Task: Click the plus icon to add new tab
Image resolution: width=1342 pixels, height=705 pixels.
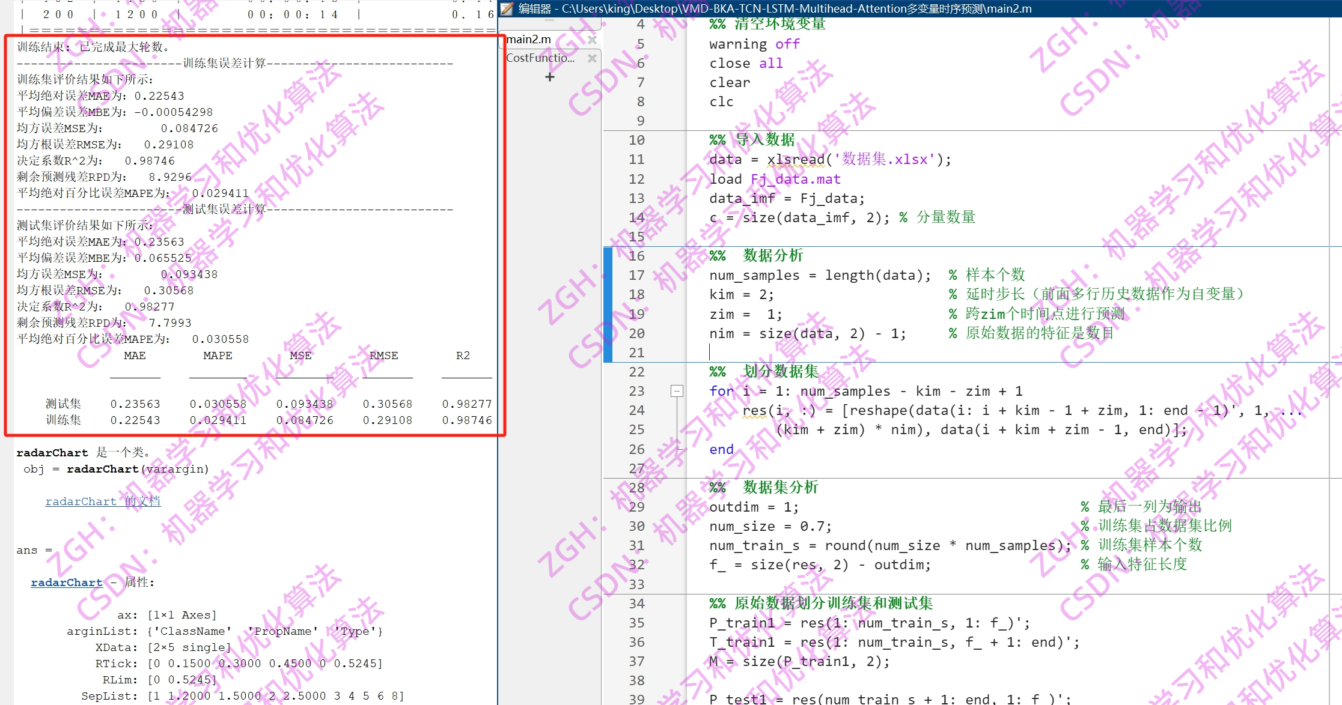Action: tap(549, 77)
